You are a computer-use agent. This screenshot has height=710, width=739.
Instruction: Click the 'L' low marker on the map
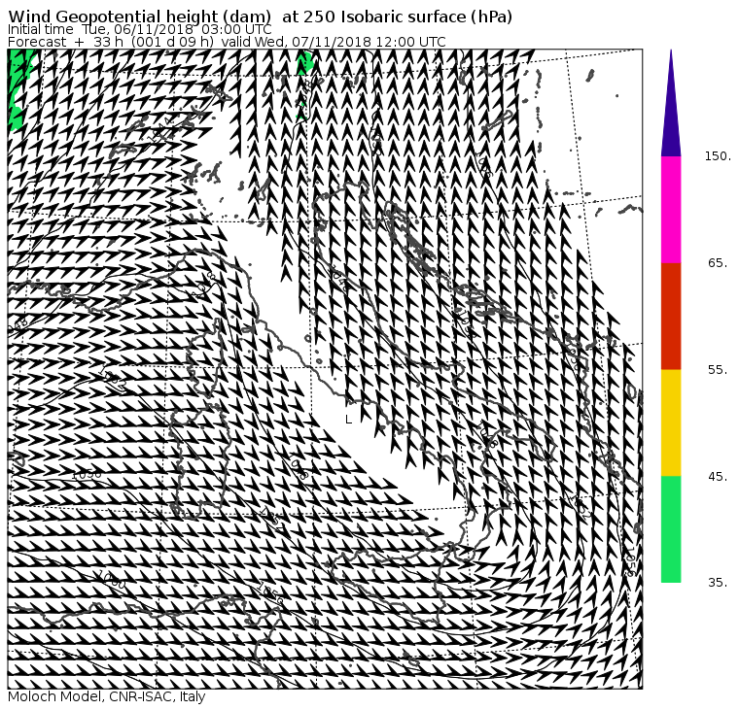[348, 419]
